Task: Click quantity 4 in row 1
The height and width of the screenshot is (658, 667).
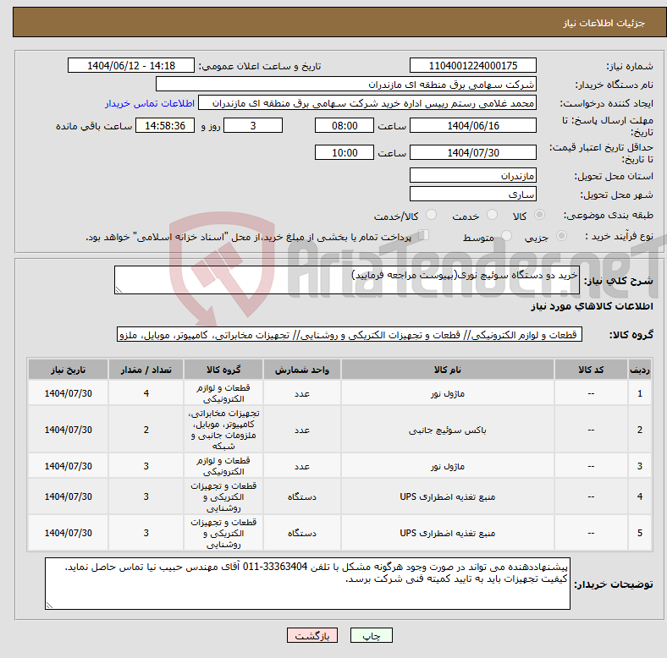Action: coord(146,393)
